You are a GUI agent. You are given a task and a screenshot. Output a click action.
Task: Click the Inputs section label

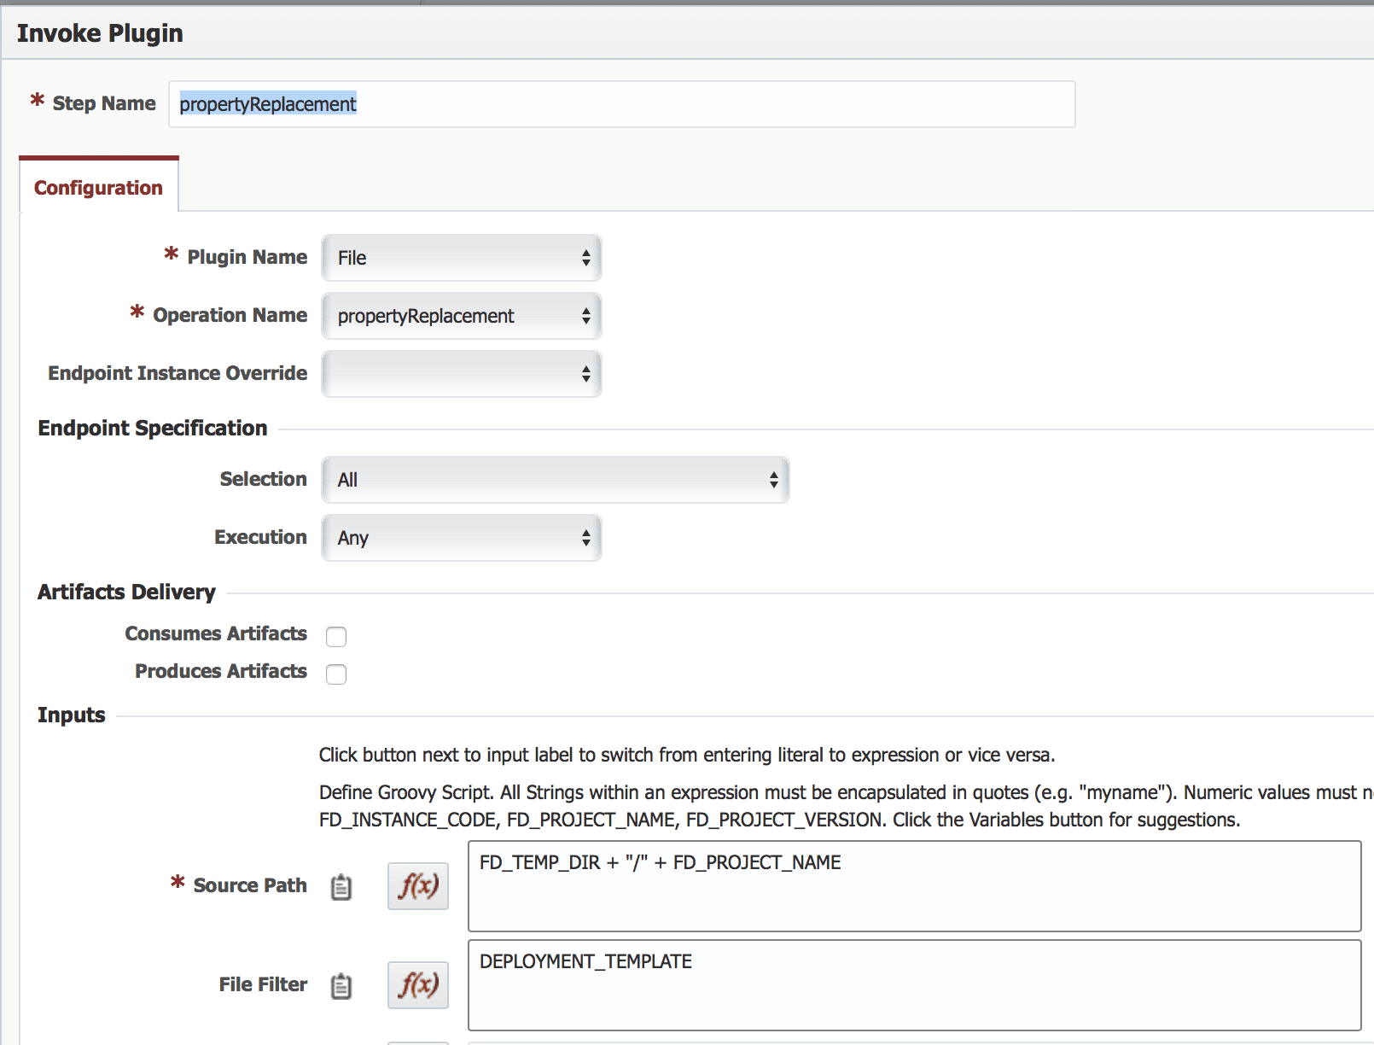pyautogui.click(x=72, y=715)
